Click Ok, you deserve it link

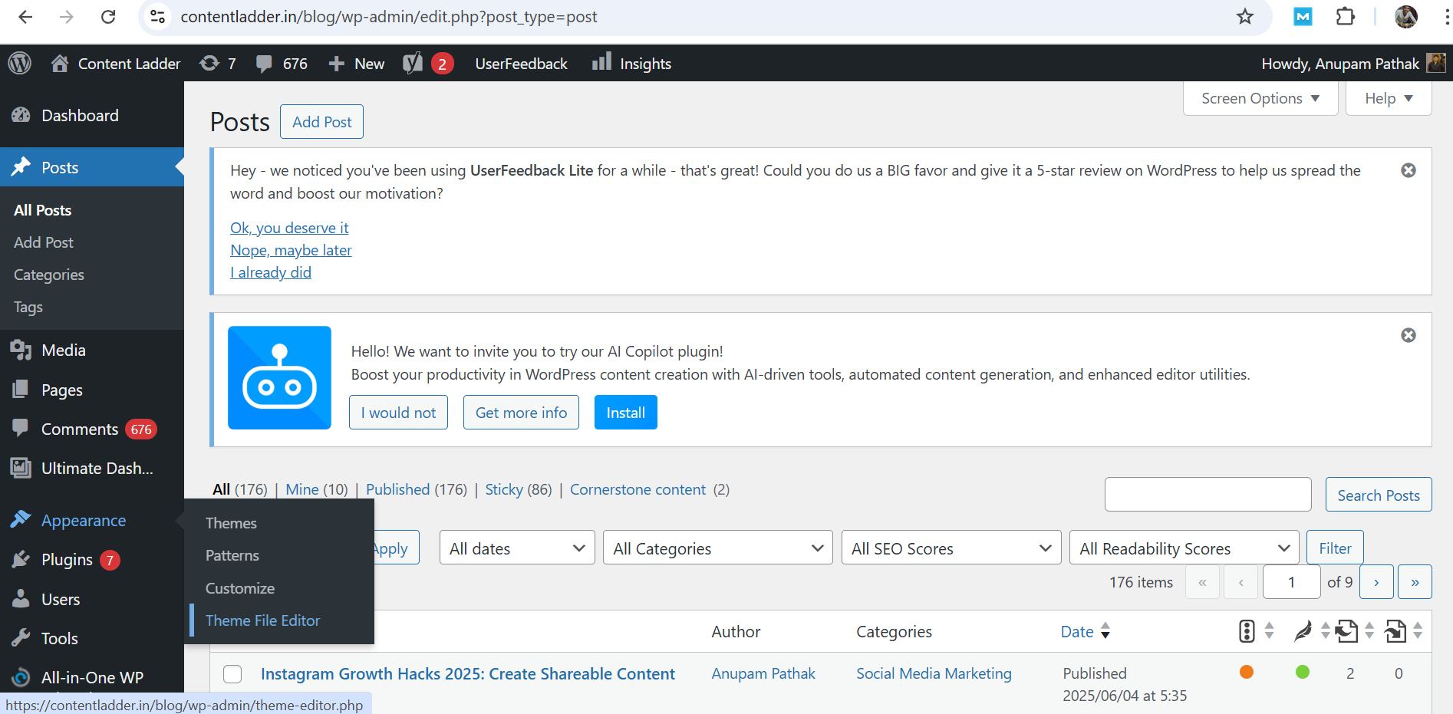(x=289, y=228)
